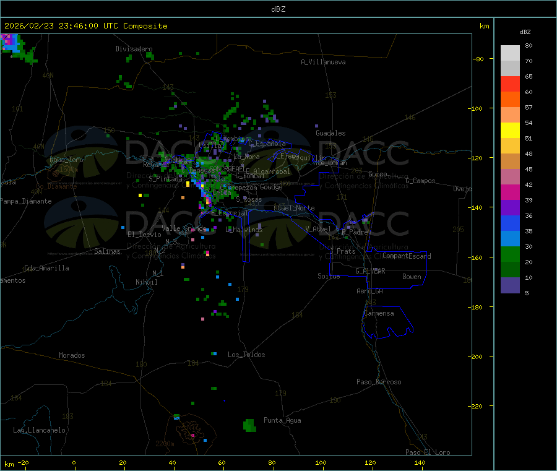557x471 pixels.
Task: Click the '60' tick on horizontal km axis
Action: coord(222,462)
